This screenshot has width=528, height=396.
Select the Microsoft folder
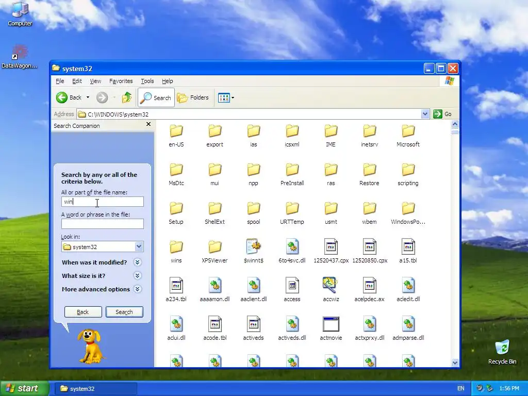coord(408,136)
